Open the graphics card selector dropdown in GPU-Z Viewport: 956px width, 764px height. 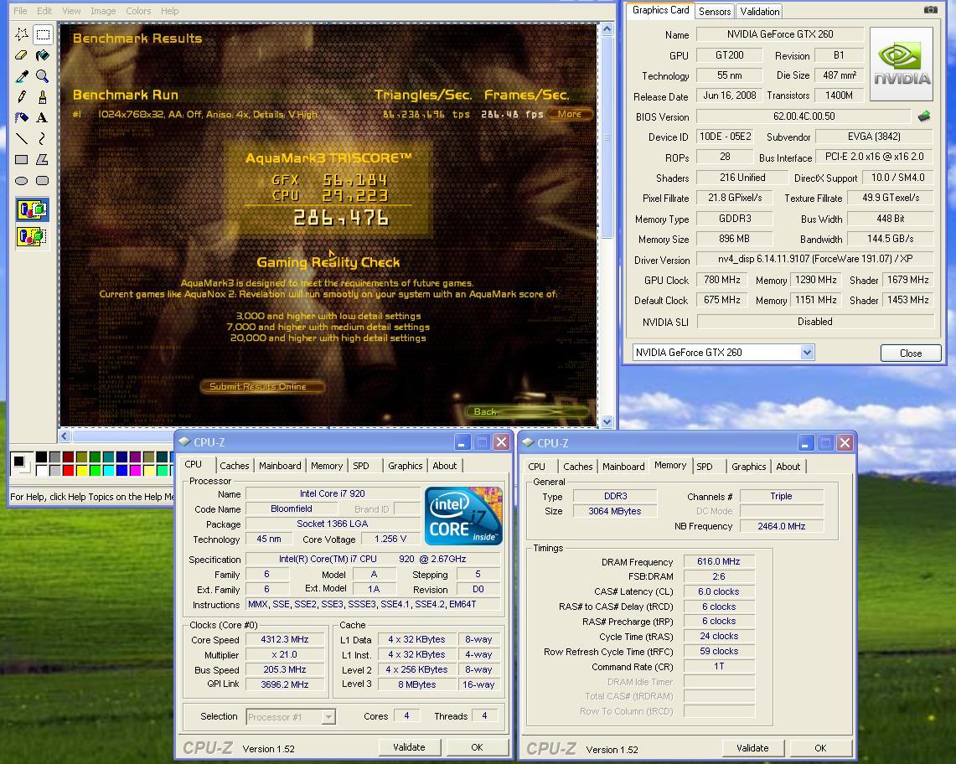tap(807, 352)
